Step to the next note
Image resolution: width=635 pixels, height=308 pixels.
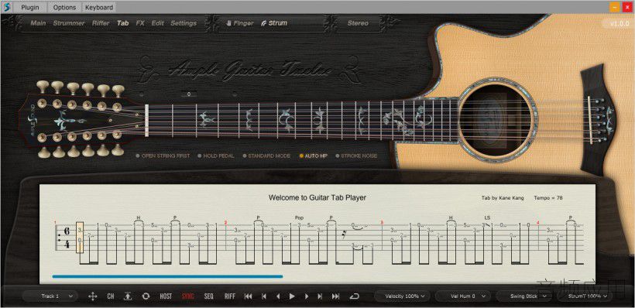(x=307, y=296)
